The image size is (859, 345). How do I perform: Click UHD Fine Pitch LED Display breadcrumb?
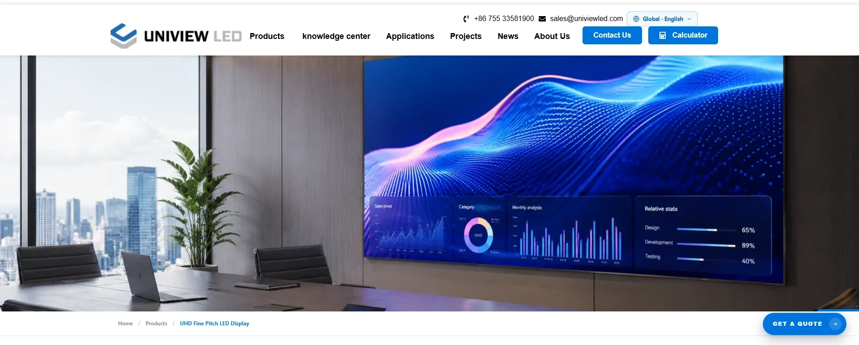tap(215, 324)
